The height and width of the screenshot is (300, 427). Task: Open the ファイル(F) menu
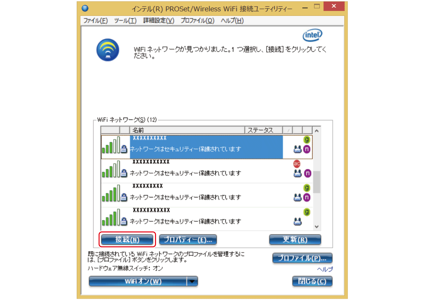pos(96,21)
